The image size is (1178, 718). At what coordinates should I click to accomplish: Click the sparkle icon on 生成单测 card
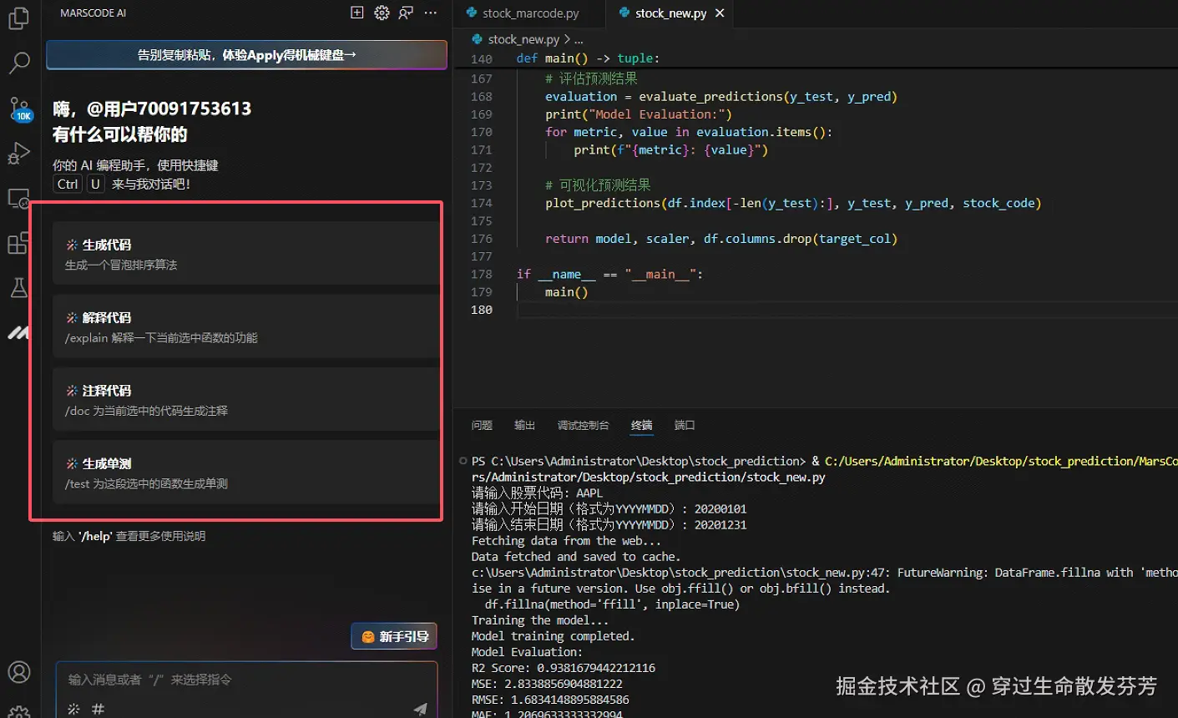pos(72,463)
